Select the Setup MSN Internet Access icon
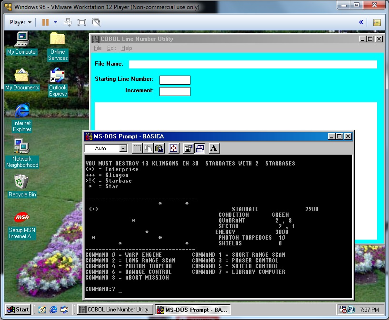The width and height of the screenshot is (389, 320). tap(22, 226)
